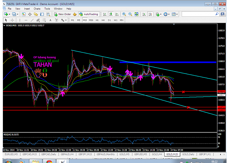Image resolution: width=228 pixels, height=163 pixels.
Task: Switch chart to candlesticks mode
Action: point(111,14)
